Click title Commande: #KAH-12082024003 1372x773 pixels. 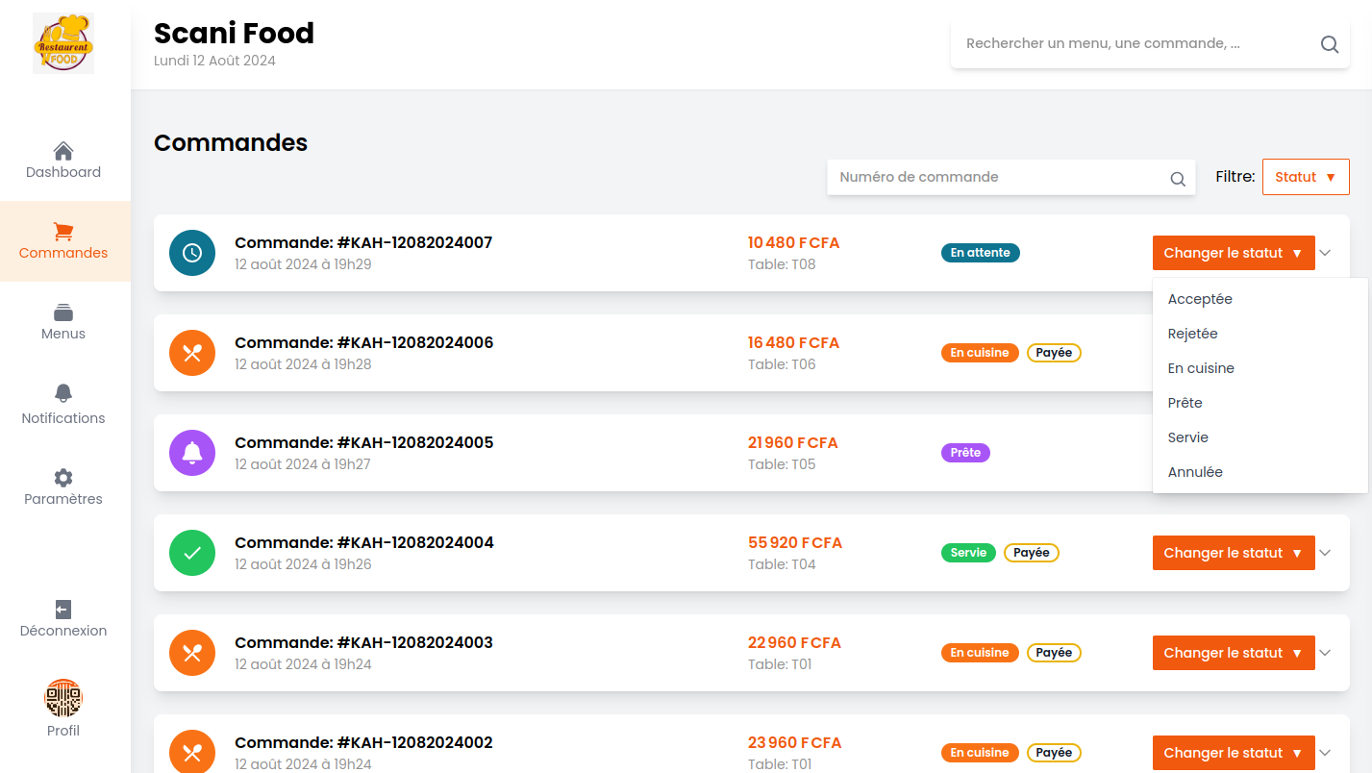(363, 642)
